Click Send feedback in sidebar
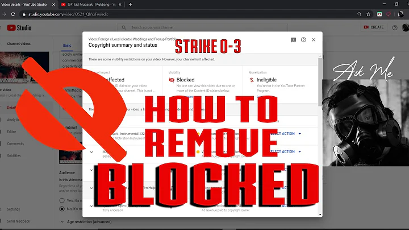The image size is (409, 230). click(18, 220)
